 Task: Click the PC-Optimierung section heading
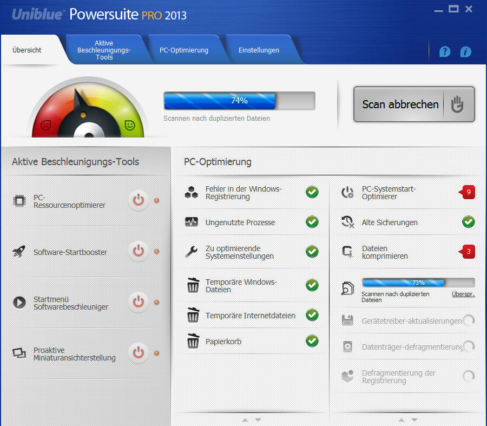[x=218, y=161]
